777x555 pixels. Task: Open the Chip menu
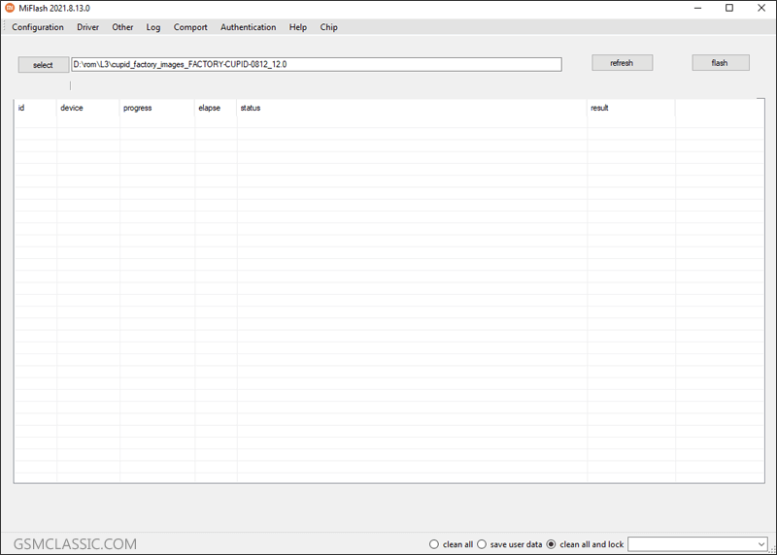pyautogui.click(x=328, y=27)
